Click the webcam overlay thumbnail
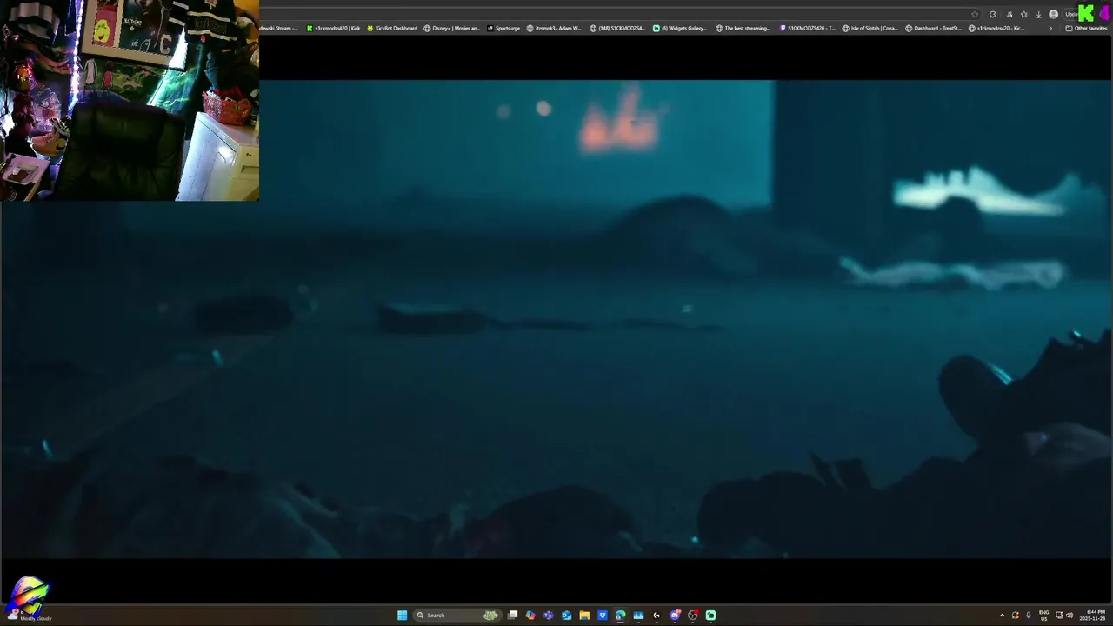Viewport: 1113px width, 626px height. [x=130, y=100]
